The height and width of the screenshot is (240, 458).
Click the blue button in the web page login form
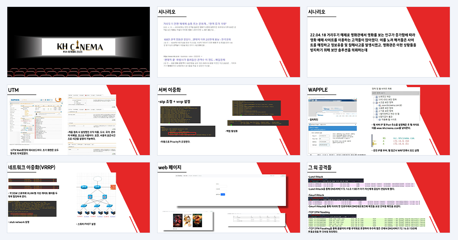[223, 194]
